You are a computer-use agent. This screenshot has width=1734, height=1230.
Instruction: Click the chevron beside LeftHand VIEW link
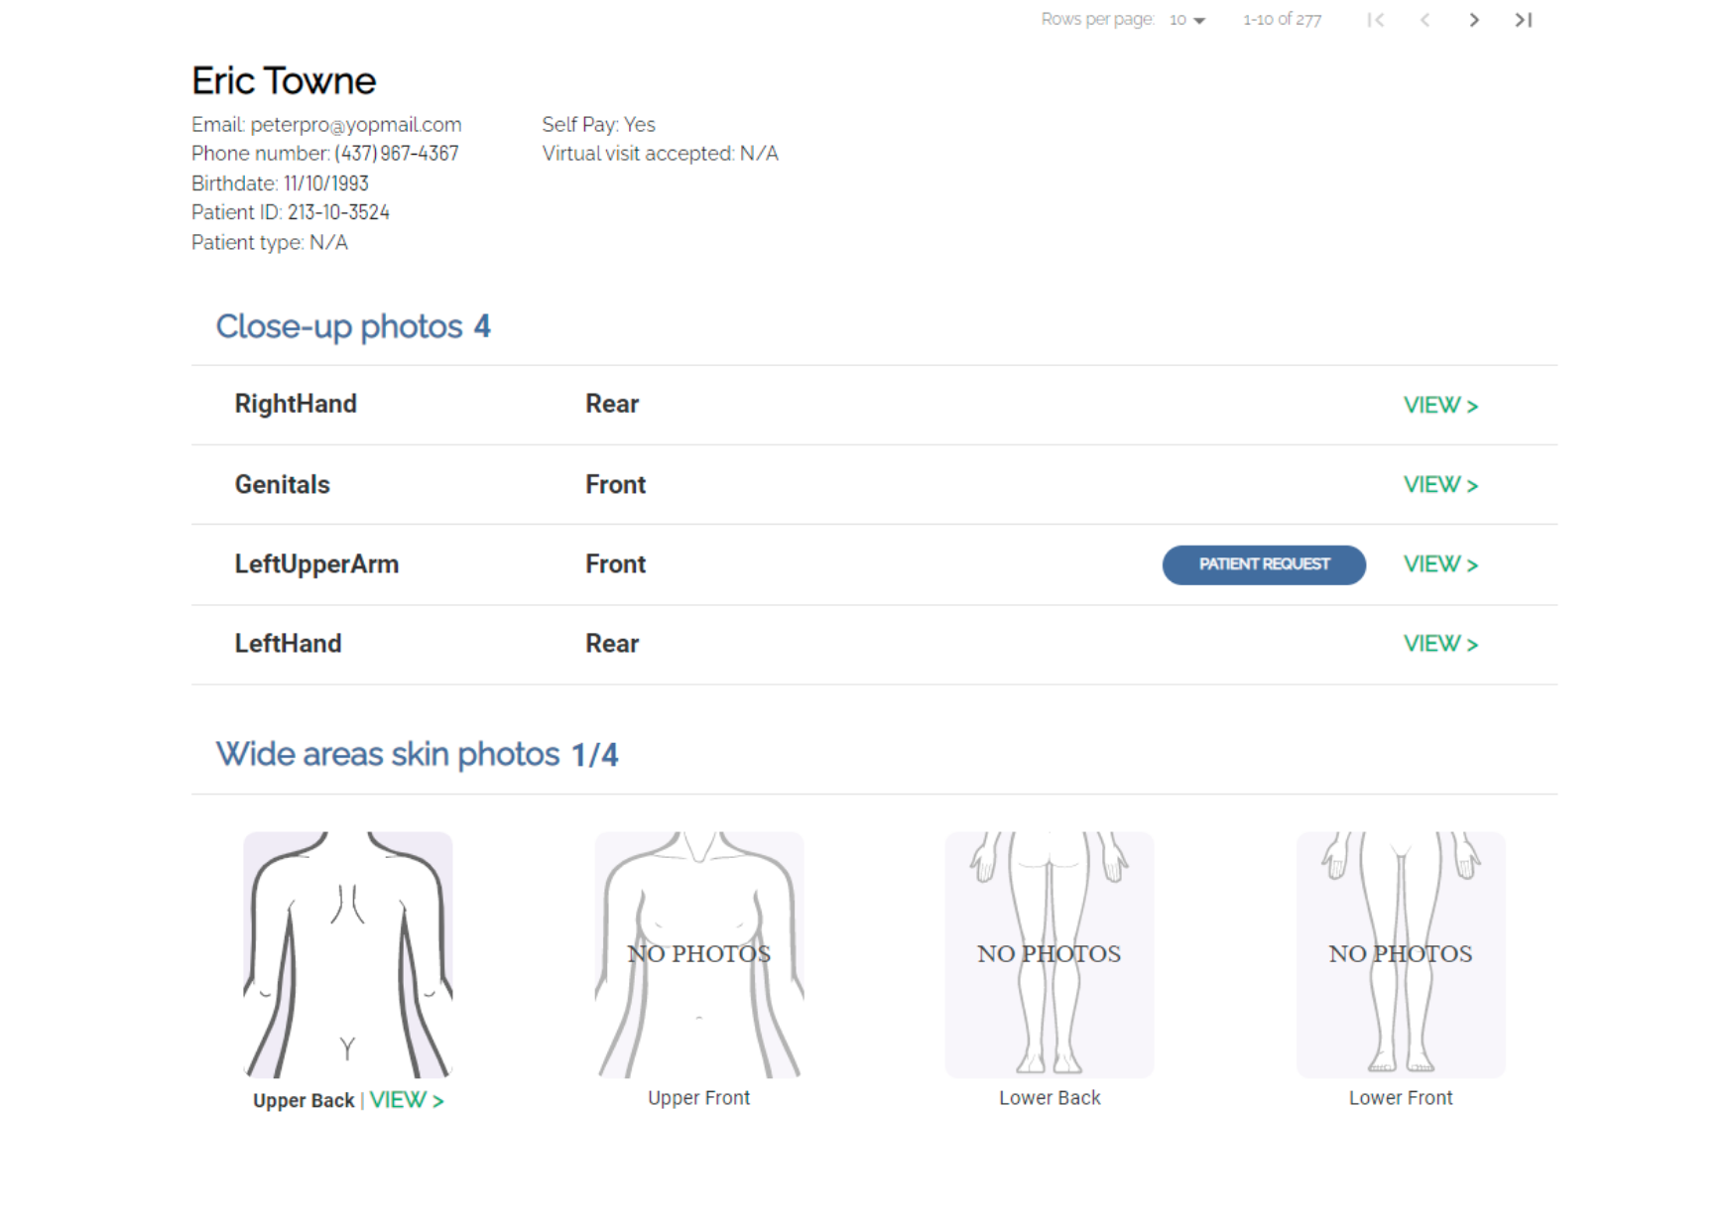click(1473, 644)
